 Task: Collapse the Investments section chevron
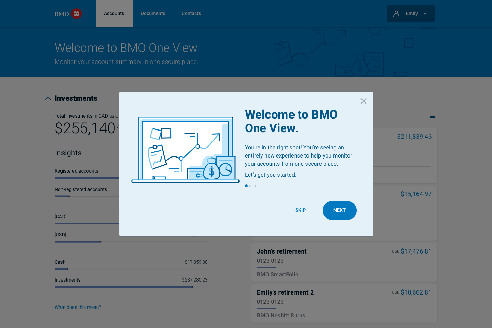point(48,98)
